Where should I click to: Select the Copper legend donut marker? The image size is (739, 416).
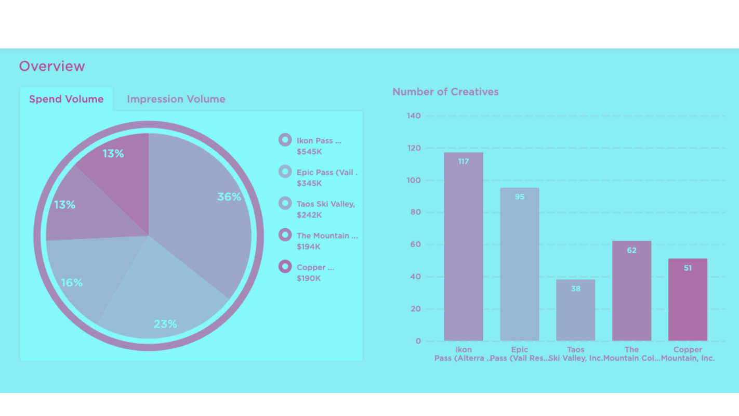(285, 266)
